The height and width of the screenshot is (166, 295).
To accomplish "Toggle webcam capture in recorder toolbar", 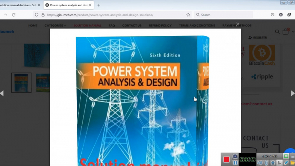I will (x=273, y=163).
